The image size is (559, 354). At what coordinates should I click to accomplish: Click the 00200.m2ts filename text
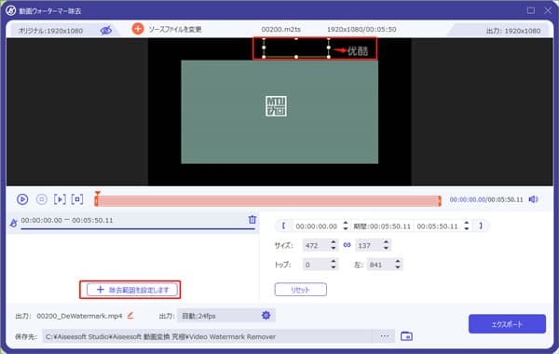(x=281, y=29)
